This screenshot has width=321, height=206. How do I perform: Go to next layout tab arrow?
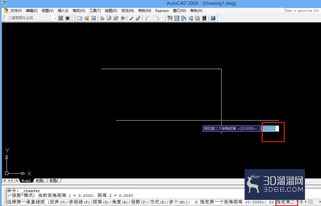(13, 181)
